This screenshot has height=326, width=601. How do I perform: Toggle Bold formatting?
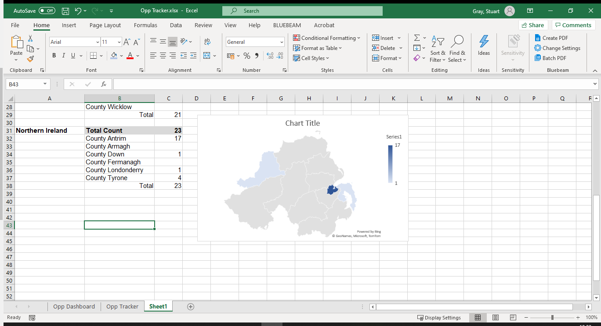tap(54, 56)
